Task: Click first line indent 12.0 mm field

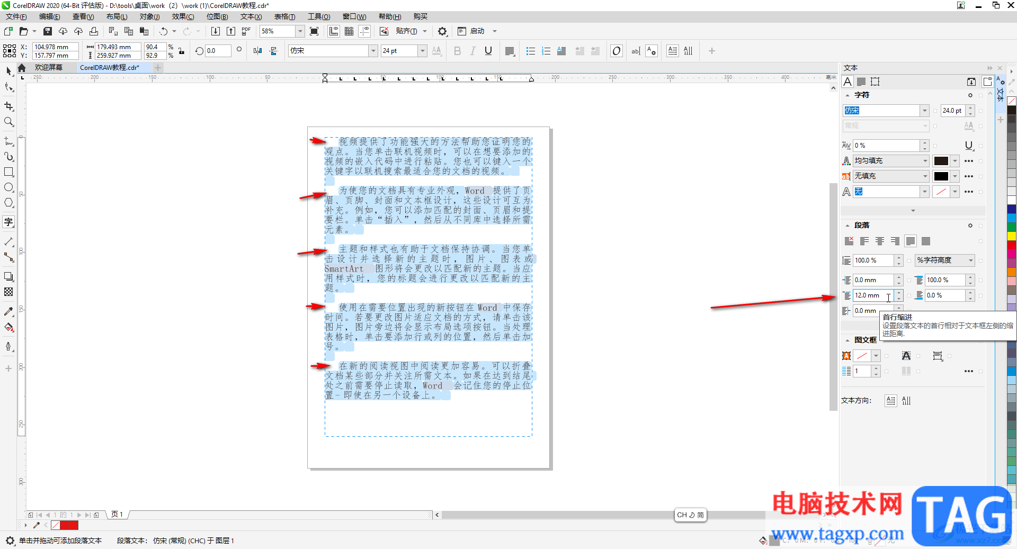Action: [x=873, y=295]
